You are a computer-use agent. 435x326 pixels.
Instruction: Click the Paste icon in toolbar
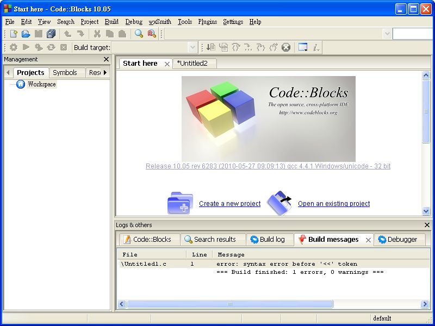click(122, 34)
